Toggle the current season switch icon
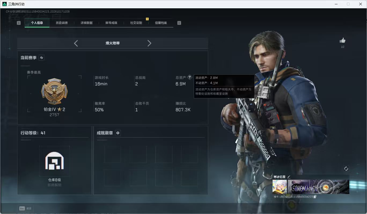The width and height of the screenshot is (367, 214). 42,58
